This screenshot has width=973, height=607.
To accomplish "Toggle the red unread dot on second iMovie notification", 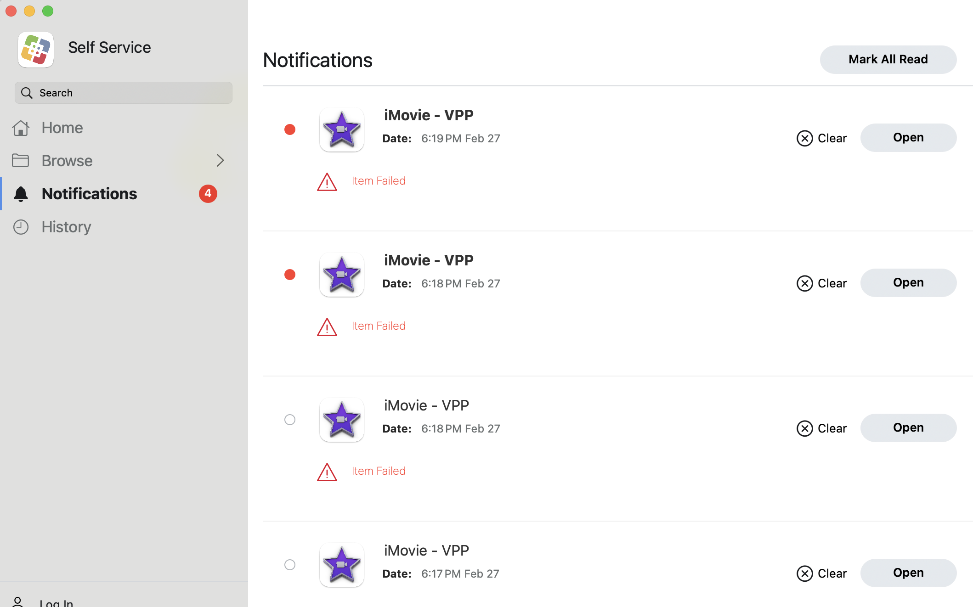I will [290, 275].
